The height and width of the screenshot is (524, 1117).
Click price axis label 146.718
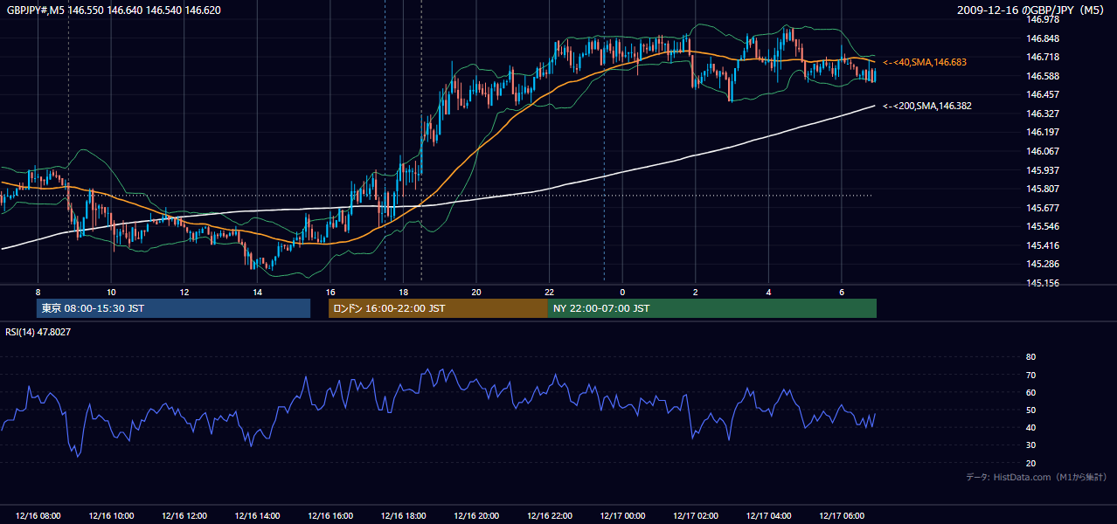click(1041, 57)
